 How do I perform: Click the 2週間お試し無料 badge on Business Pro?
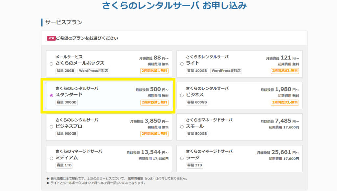tap(154, 134)
